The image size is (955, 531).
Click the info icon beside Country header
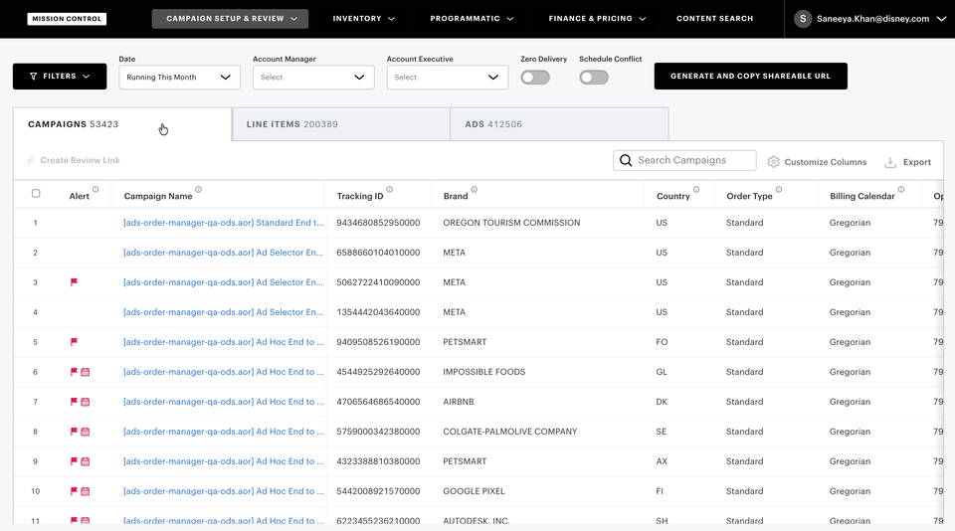tap(696, 189)
